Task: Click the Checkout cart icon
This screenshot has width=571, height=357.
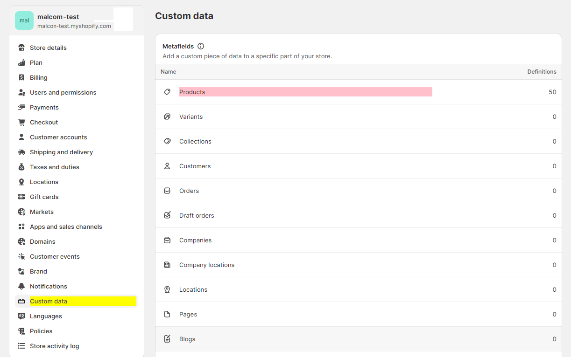Action: point(21,122)
